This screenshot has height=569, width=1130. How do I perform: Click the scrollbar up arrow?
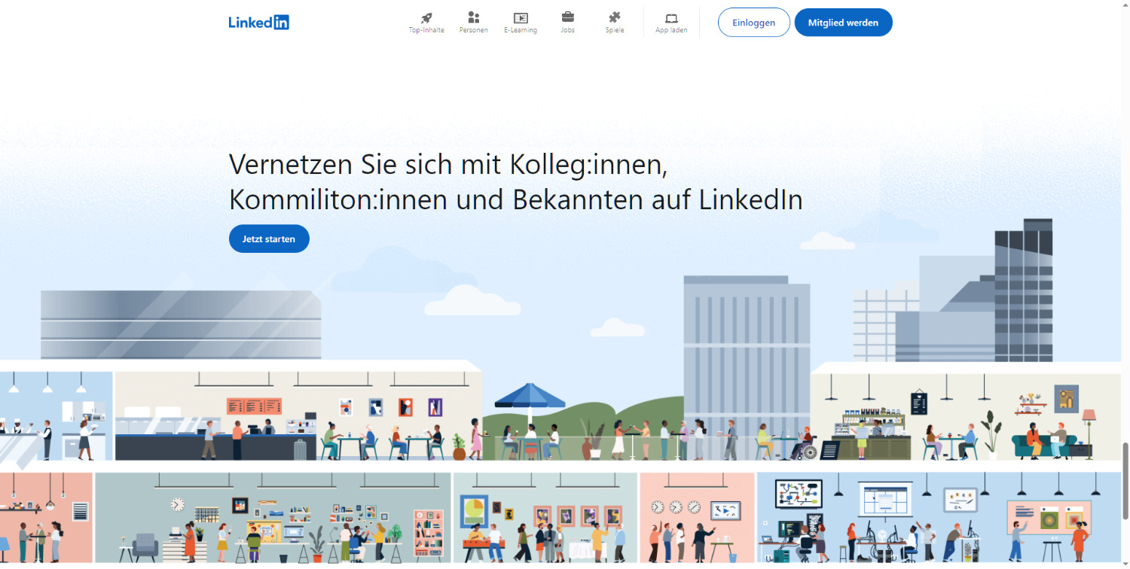click(1125, 5)
